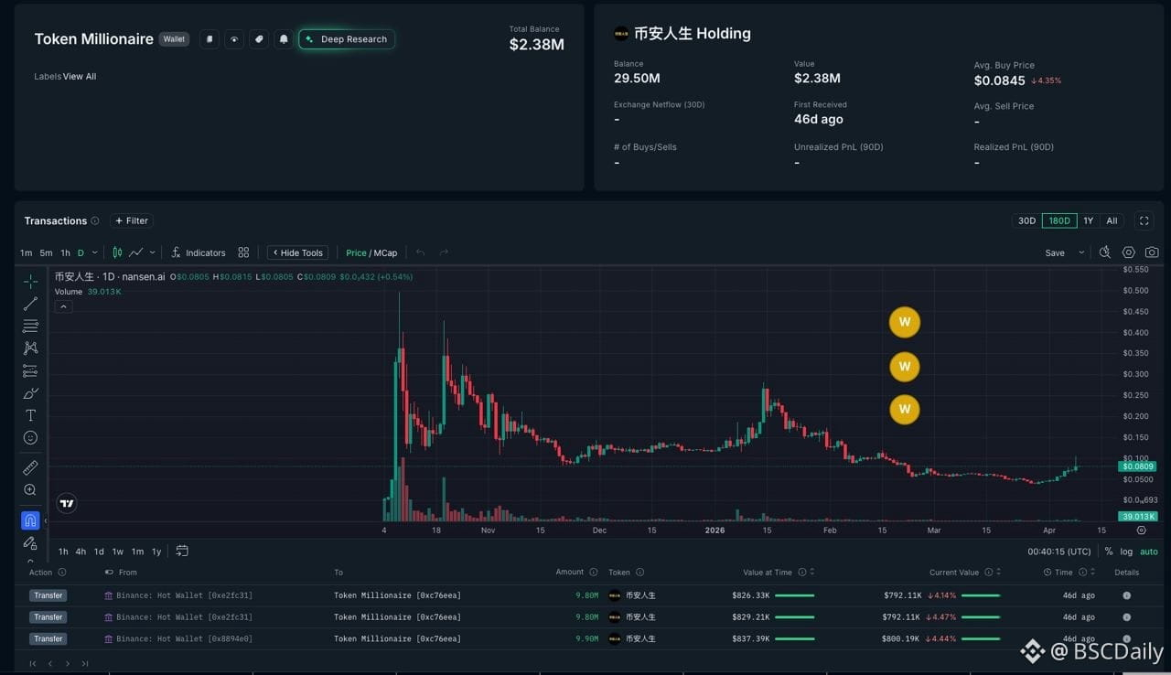Click the undo arrow in chart toolbar
Image resolution: width=1171 pixels, height=675 pixels.
tap(421, 252)
